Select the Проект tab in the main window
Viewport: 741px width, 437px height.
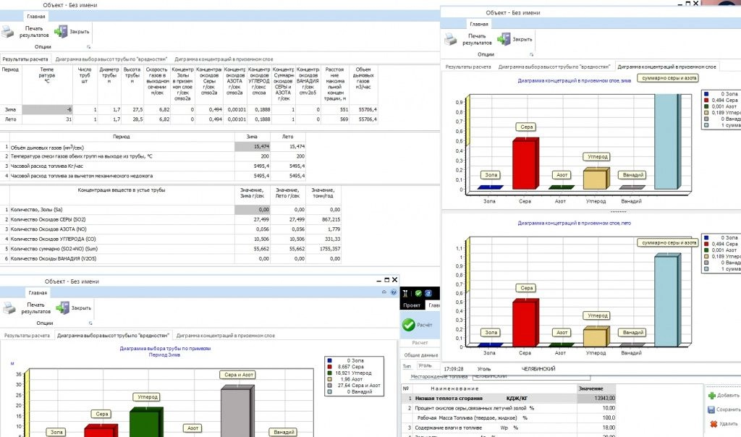coord(412,305)
